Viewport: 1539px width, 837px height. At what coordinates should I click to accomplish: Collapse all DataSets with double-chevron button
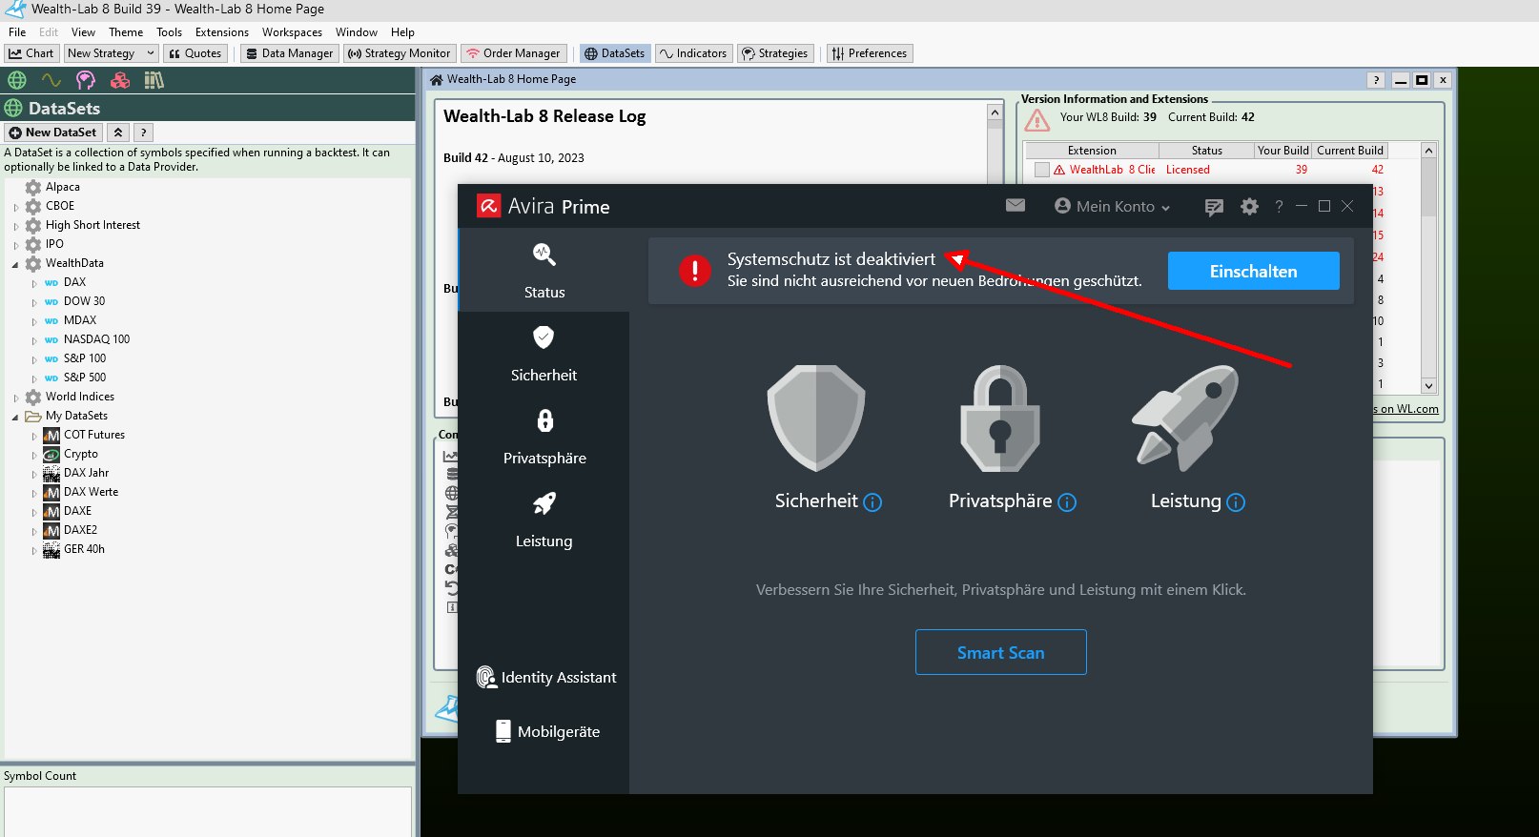click(x=117, y=133)
